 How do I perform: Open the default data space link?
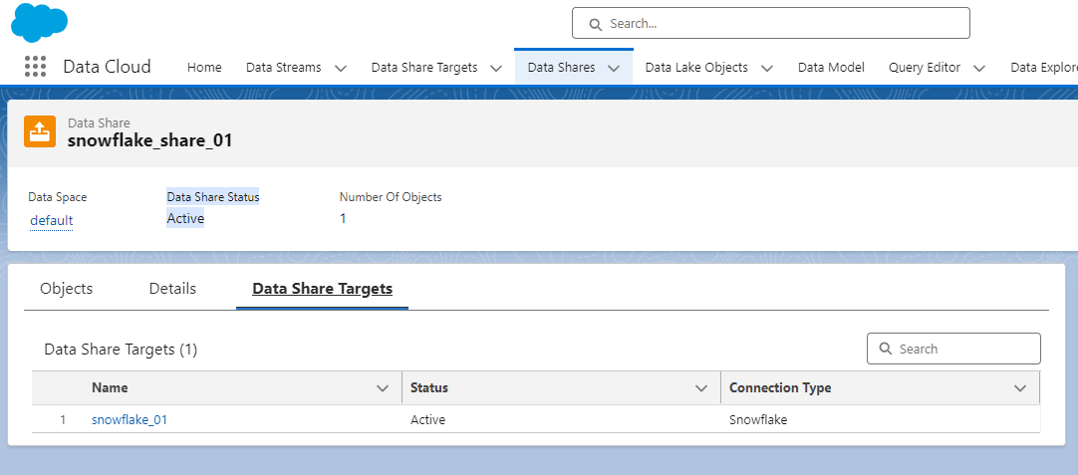pos(52,221)
